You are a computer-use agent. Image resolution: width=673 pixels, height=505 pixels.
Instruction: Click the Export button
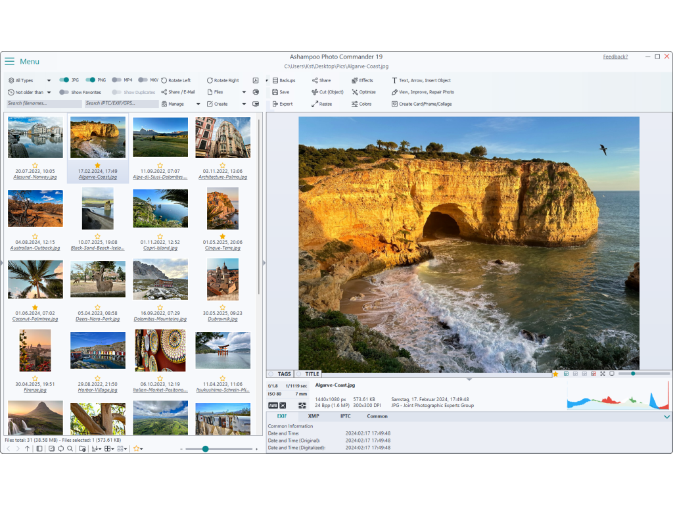pyautogui.click(x=283, y=104)
